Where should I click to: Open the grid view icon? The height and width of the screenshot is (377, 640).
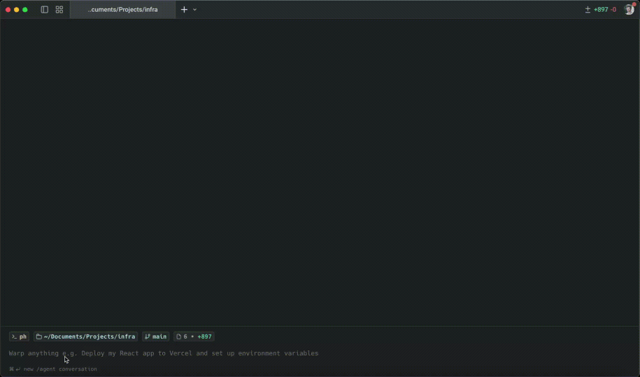pyautogui.click(x=59, y=9)
